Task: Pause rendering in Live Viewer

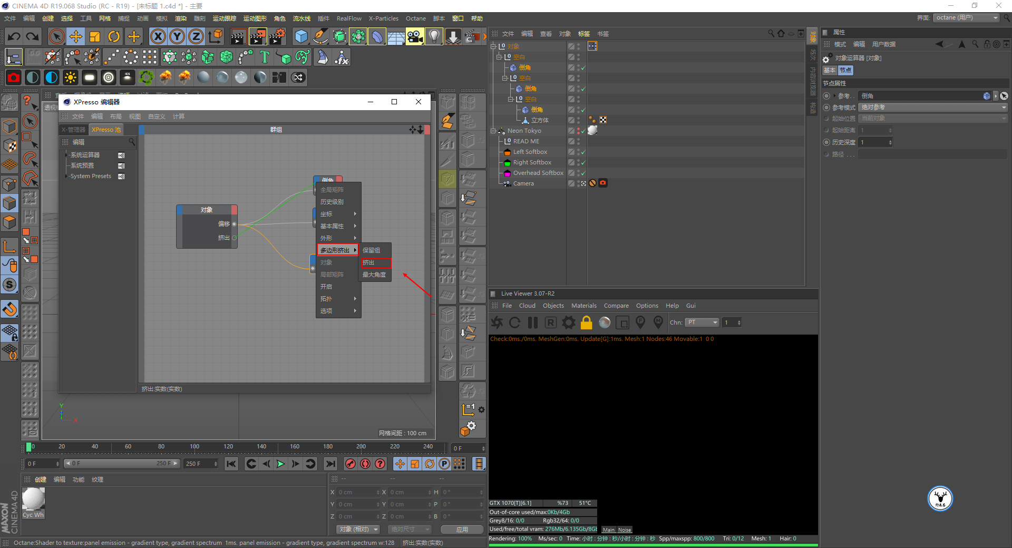Action: tap(533, 322)
